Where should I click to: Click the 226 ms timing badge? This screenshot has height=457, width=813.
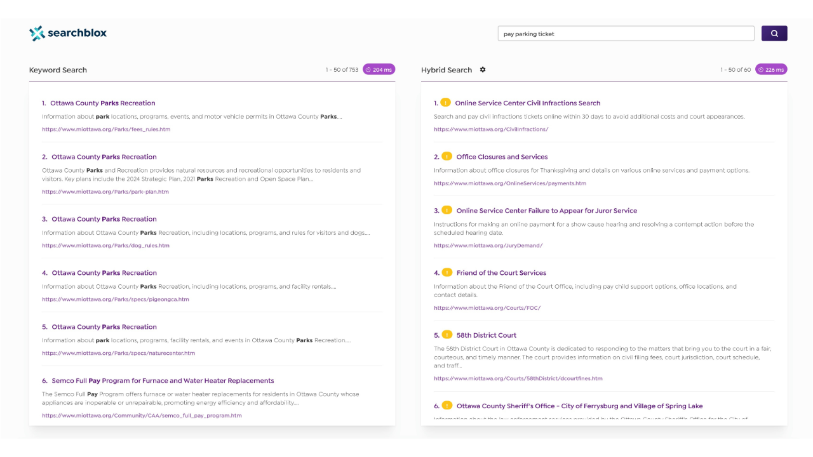click(x=771, y=70)
